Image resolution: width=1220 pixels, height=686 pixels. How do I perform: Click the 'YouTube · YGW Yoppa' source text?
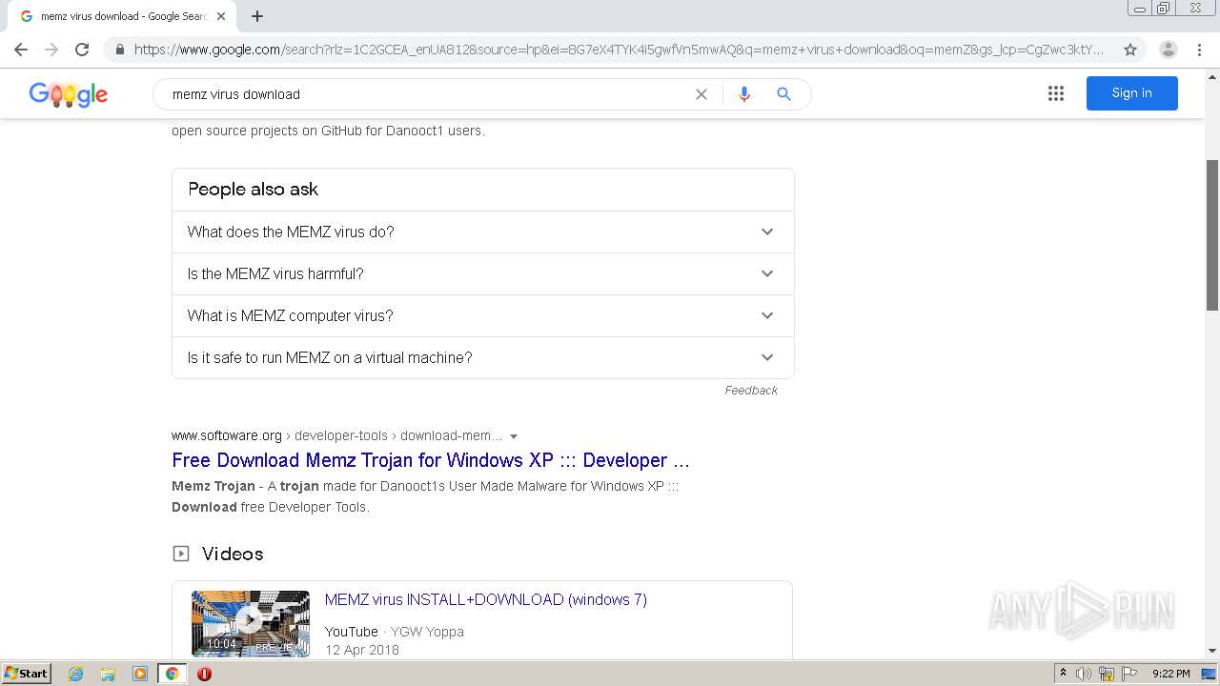click(x=395, y=632)
